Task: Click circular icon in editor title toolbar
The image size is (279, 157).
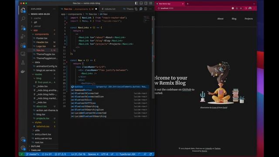Action: tap(141, 9)
